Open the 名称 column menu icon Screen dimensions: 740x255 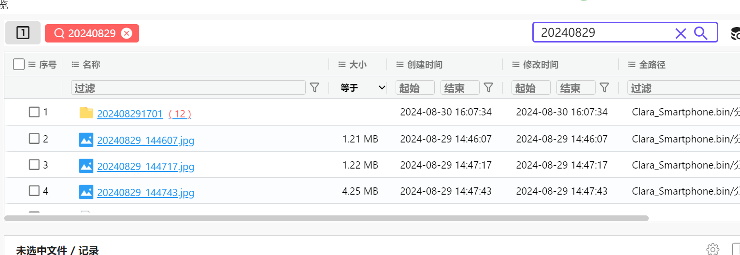click(x=75, y=64)
